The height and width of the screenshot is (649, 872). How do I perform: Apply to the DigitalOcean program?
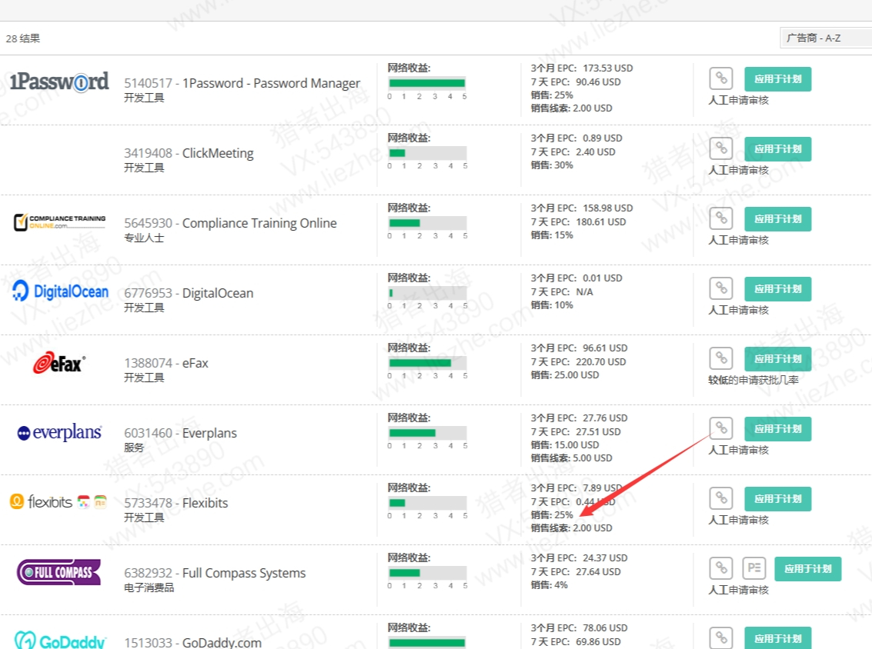(x=777, y=289)
